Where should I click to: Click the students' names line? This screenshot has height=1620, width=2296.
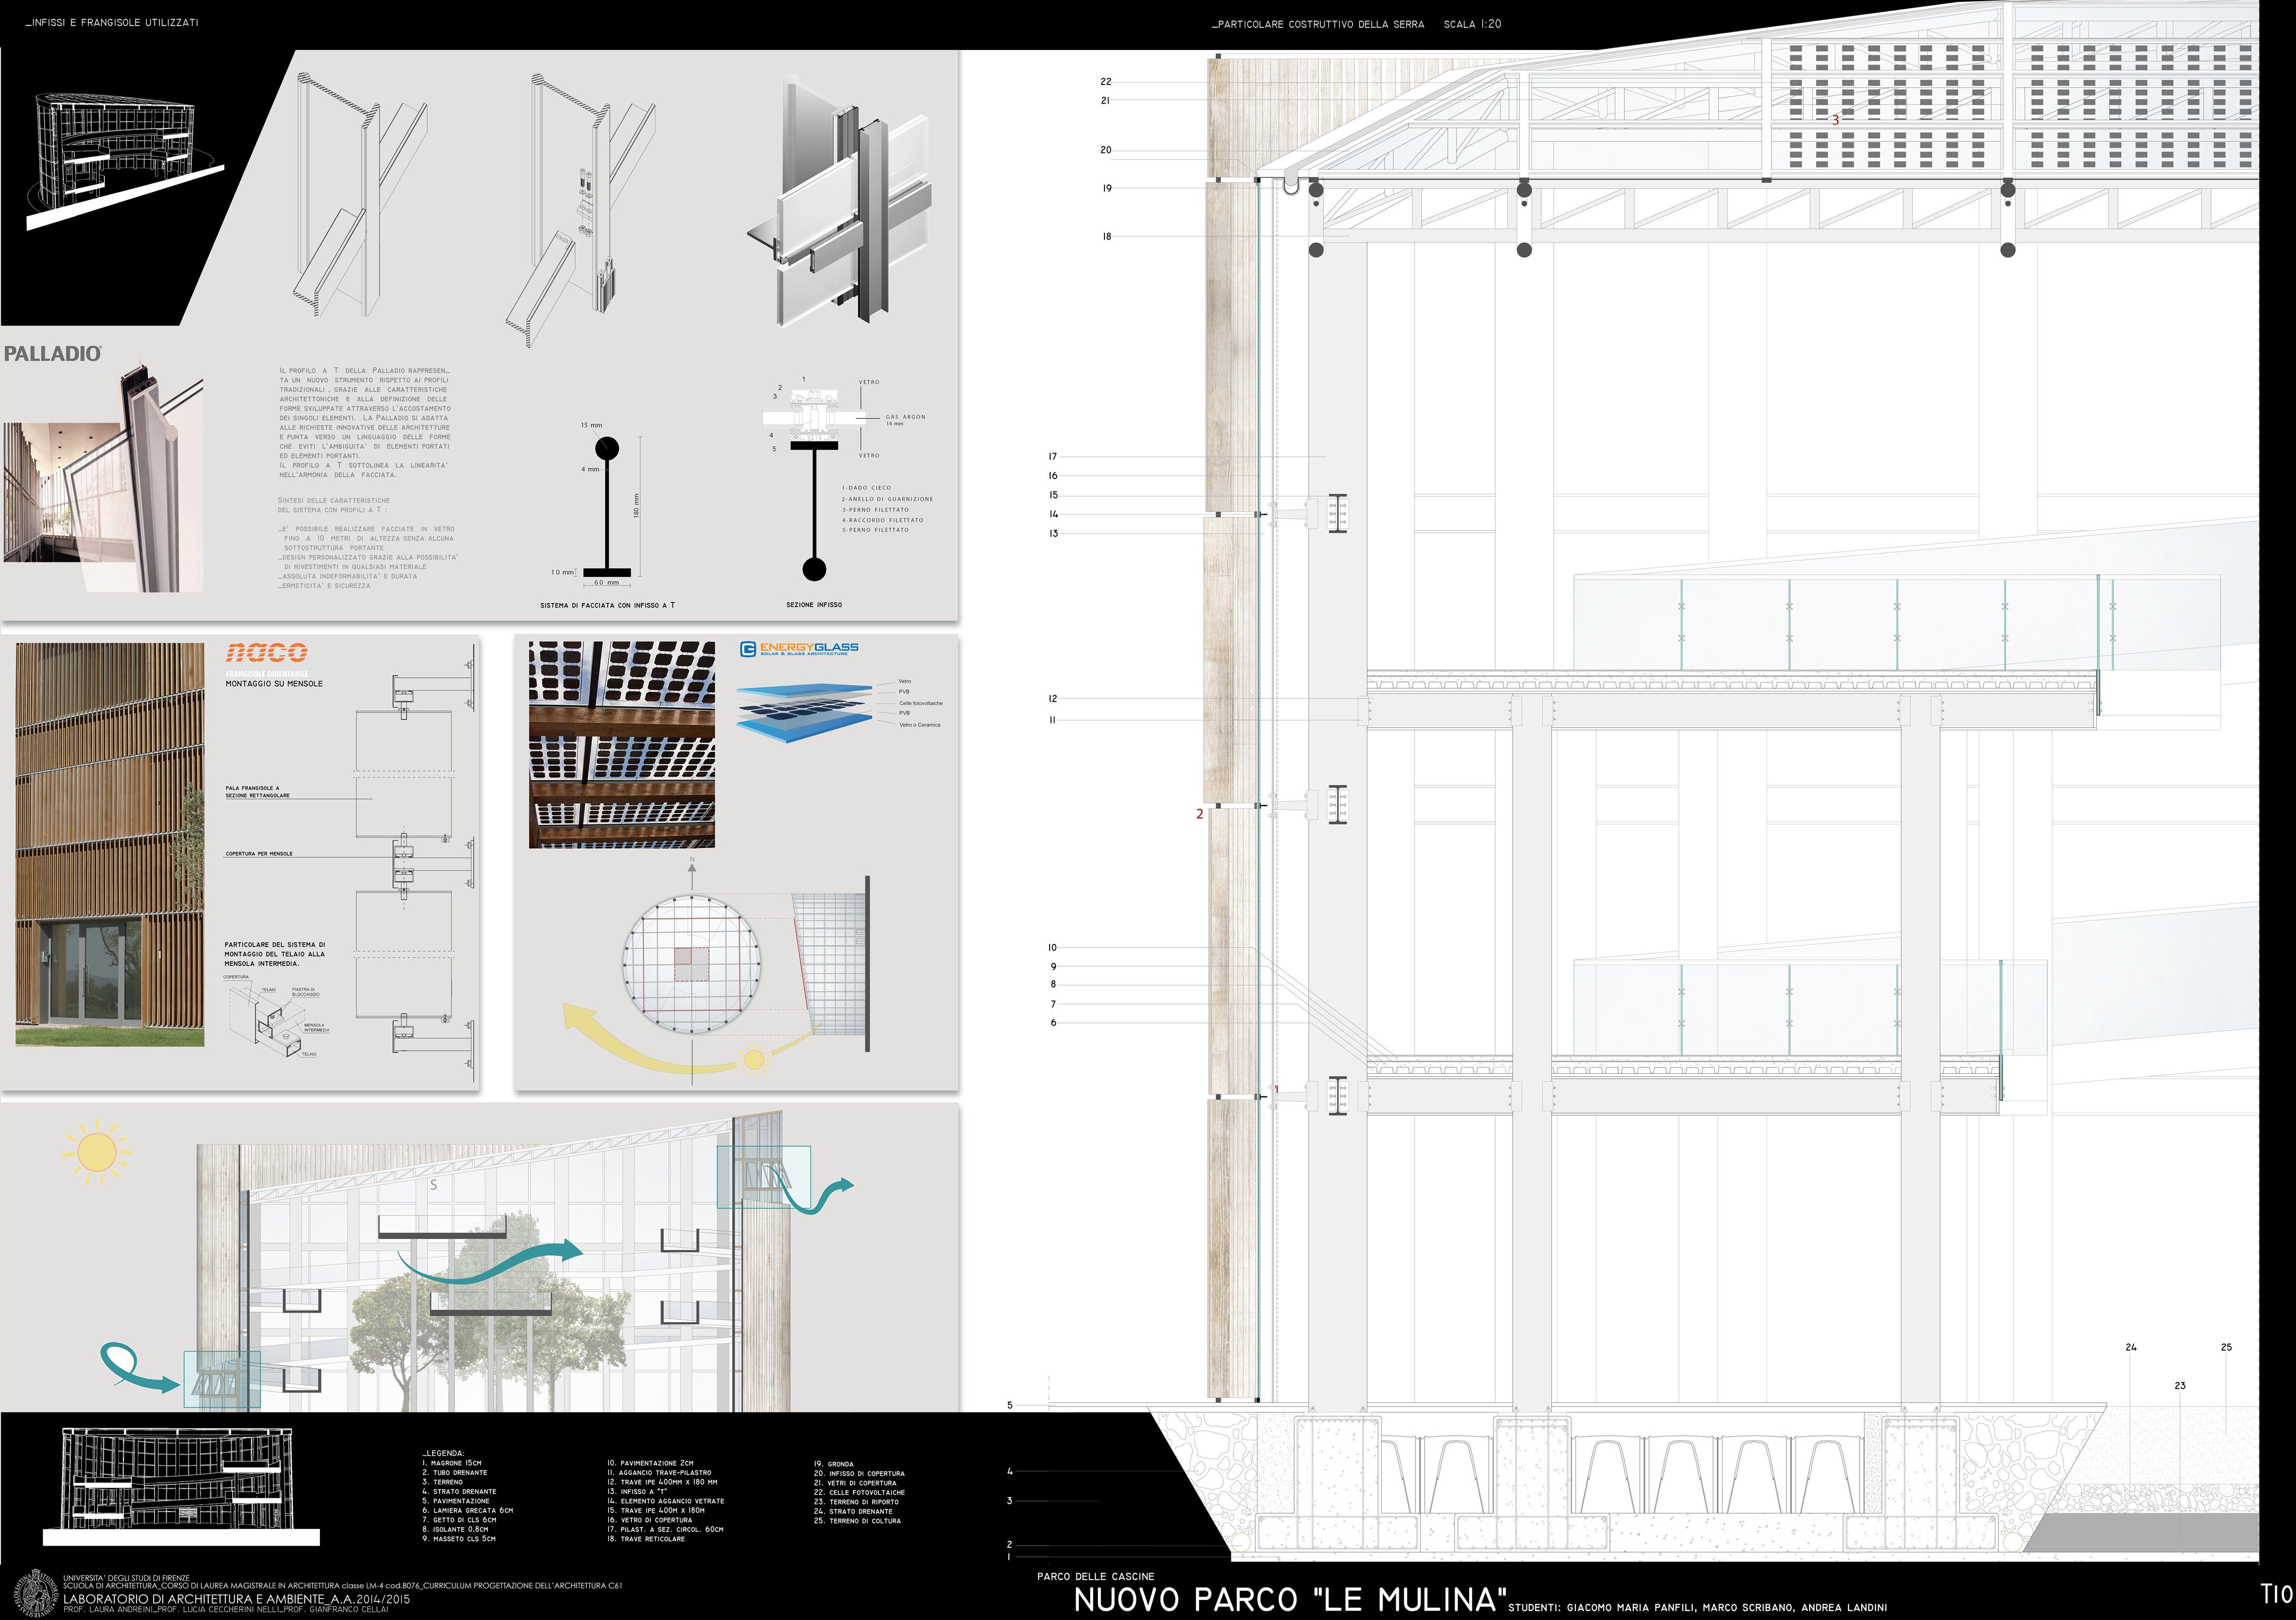click(1698, 1608)
